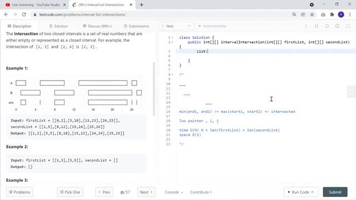Click the Example 3 heading
Viewport: 356px width, 200px height.
[x=17, y=180]
